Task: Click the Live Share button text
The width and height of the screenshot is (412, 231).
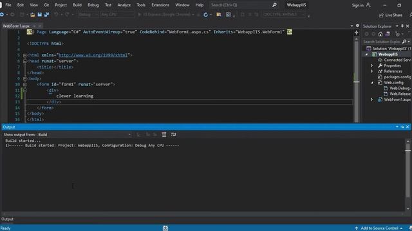Action: click(393, 15)
